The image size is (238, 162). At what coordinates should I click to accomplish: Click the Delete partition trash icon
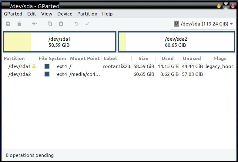point(19,24)
